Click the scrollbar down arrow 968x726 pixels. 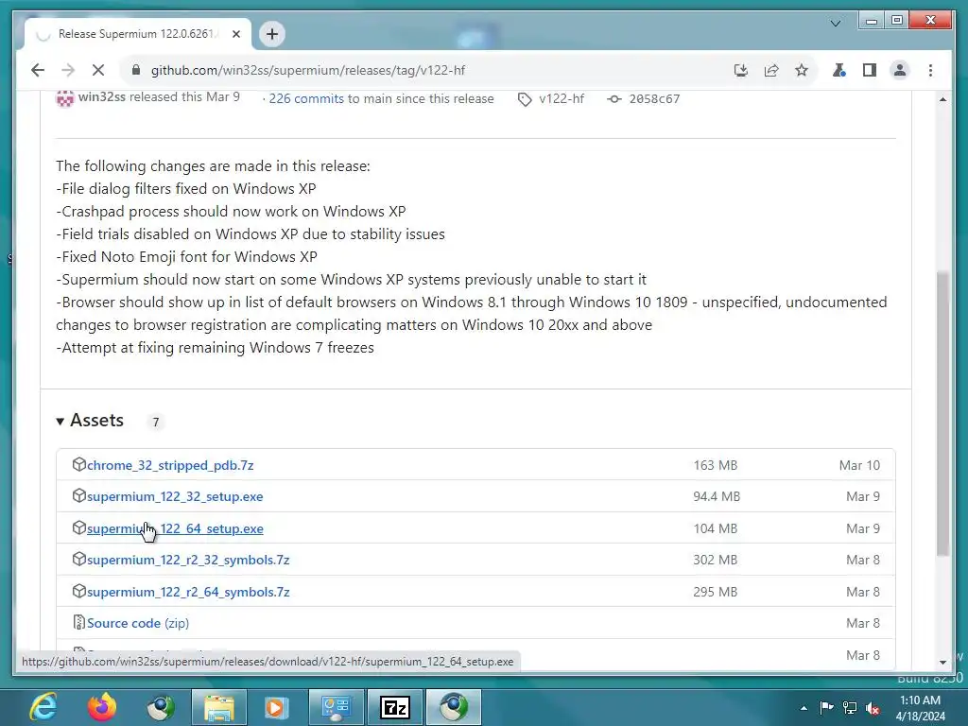(942, 662)
